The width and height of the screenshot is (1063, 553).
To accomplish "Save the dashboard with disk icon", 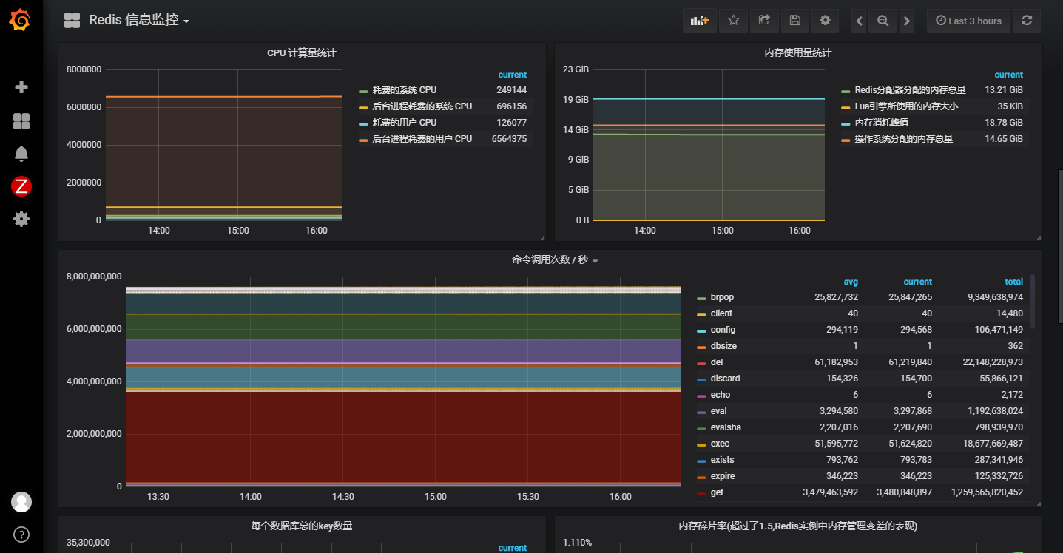I will (x=794, y=21).
